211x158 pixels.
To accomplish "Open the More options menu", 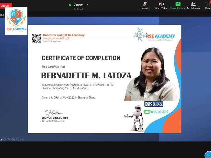I will coord(208,5).
